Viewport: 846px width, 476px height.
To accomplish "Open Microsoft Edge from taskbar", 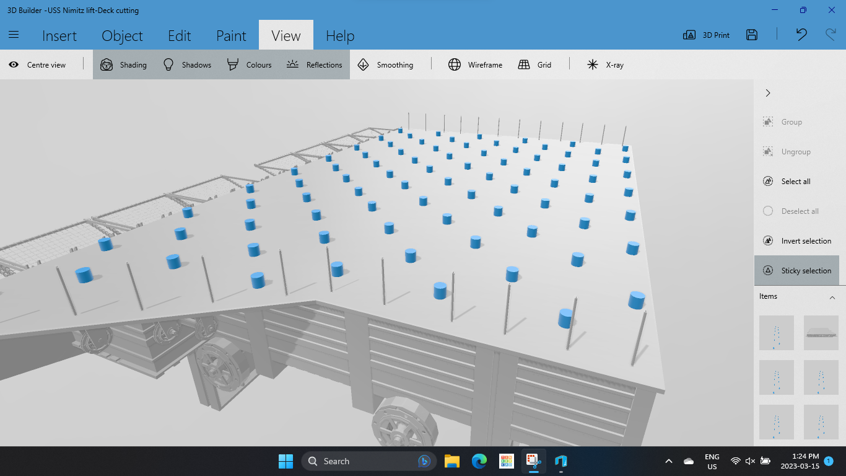I will [x=479, y=461].
